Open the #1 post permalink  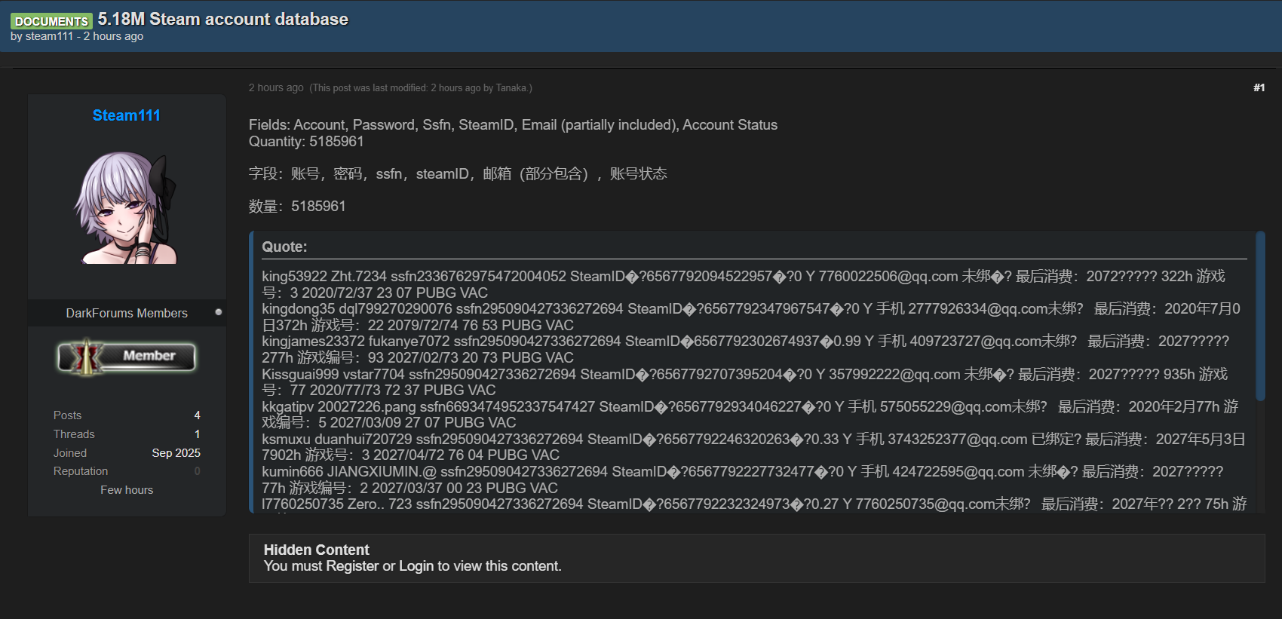[1259, 87]
